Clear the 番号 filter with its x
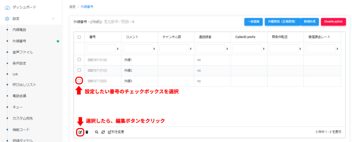Image resolution: width=352 pixels, height=142 pixels. tap(118, 49)
